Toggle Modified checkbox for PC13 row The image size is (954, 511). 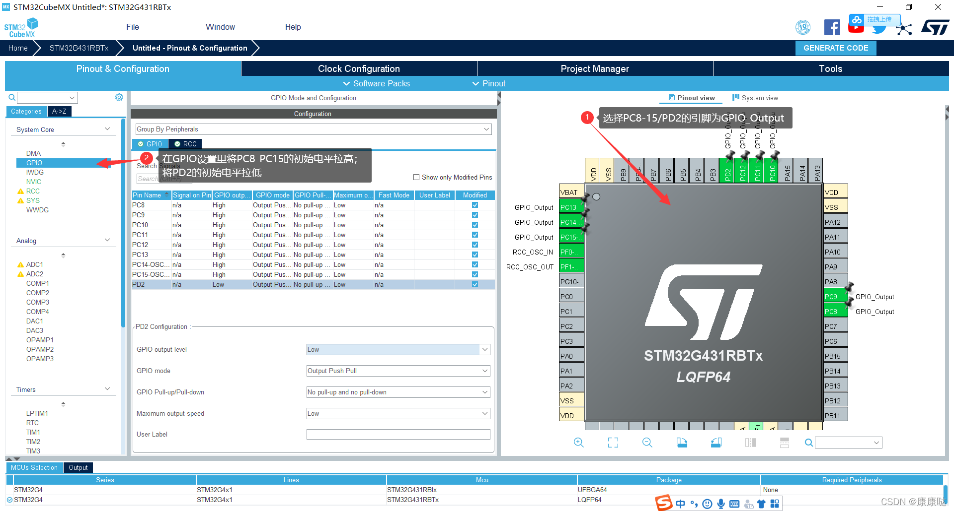coord(475,255)
